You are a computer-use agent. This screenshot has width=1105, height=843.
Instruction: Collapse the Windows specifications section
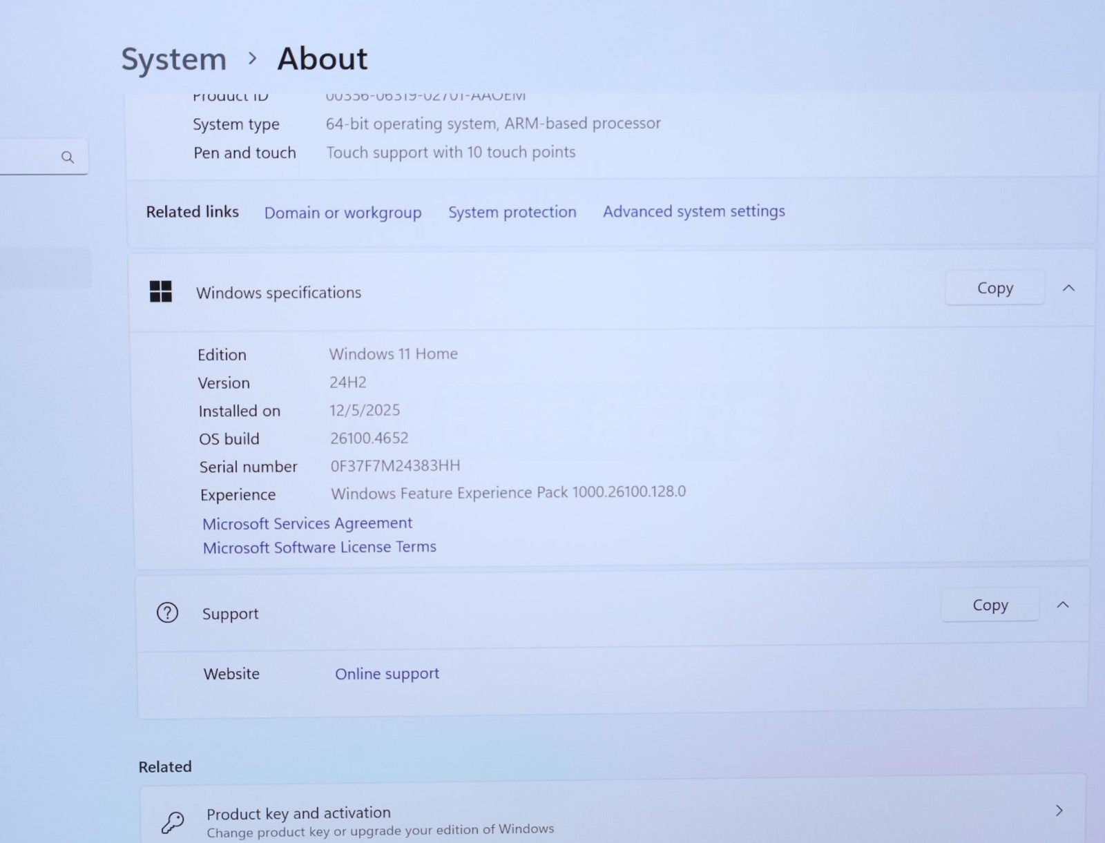point(1068,289)
